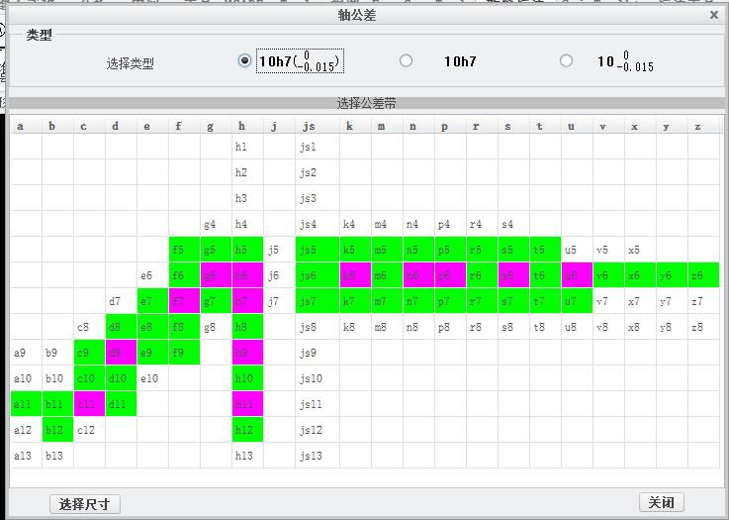This screenshot has height=520, width=729.
Task: Select the e7 cell
Action: 152,301
